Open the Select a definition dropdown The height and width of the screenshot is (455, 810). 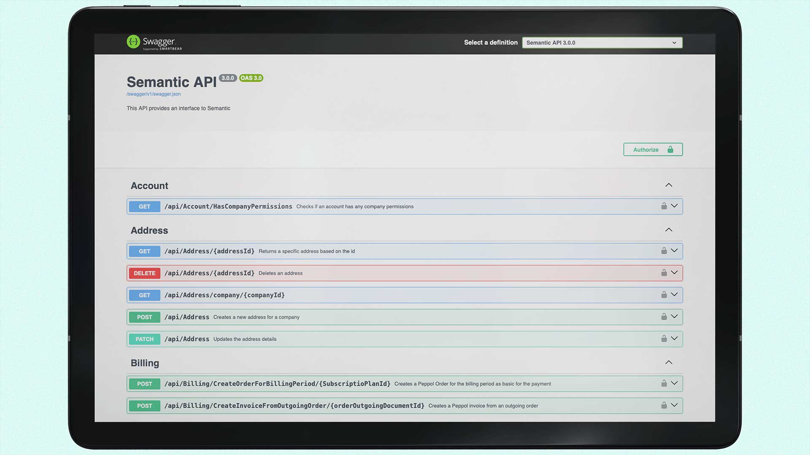click(x=602, y=43)
